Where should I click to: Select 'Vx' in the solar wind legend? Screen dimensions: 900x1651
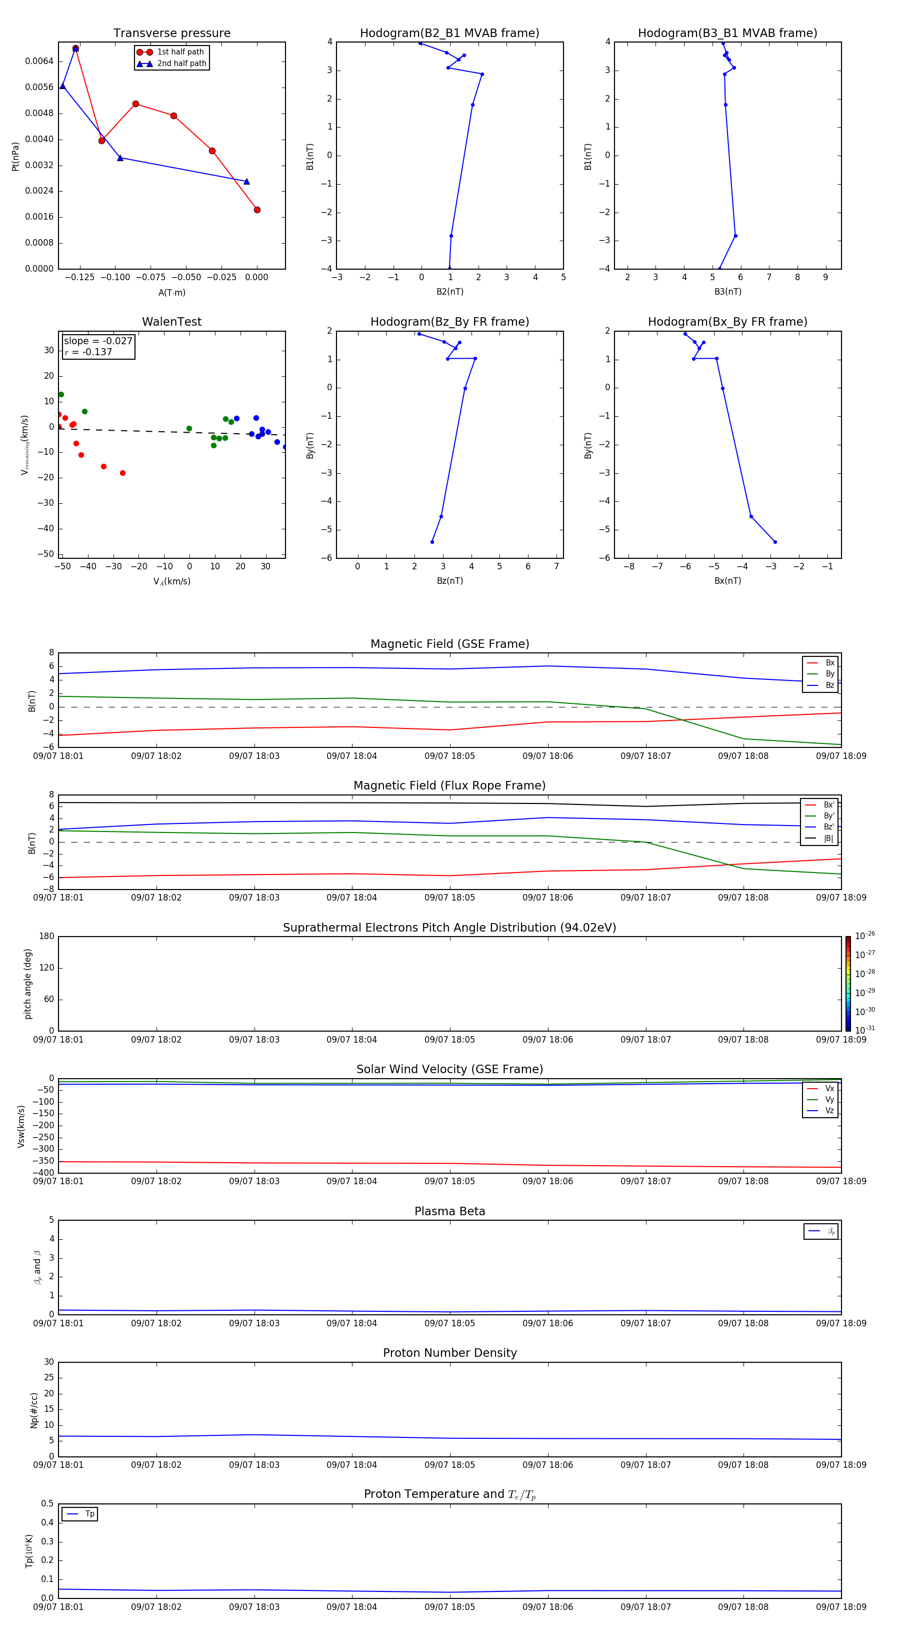click(x=820, y=1089)
